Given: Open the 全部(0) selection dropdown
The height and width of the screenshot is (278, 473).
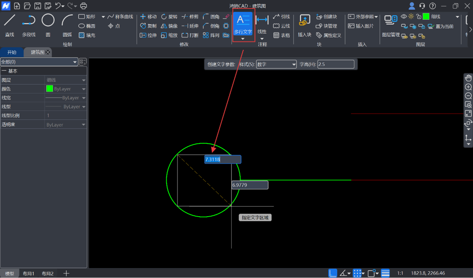Looking at the screenshot, I should tap(39, 62).
